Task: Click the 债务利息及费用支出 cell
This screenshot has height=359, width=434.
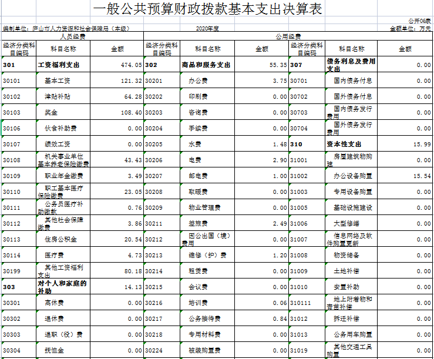Action: 351,65
